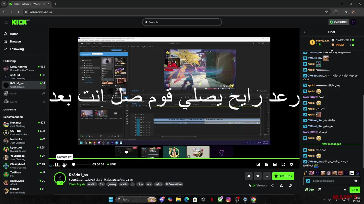Viewport: 364px width, 204px height.
Task: Expand the gift leaderboard handle
Action: point(332,50)
